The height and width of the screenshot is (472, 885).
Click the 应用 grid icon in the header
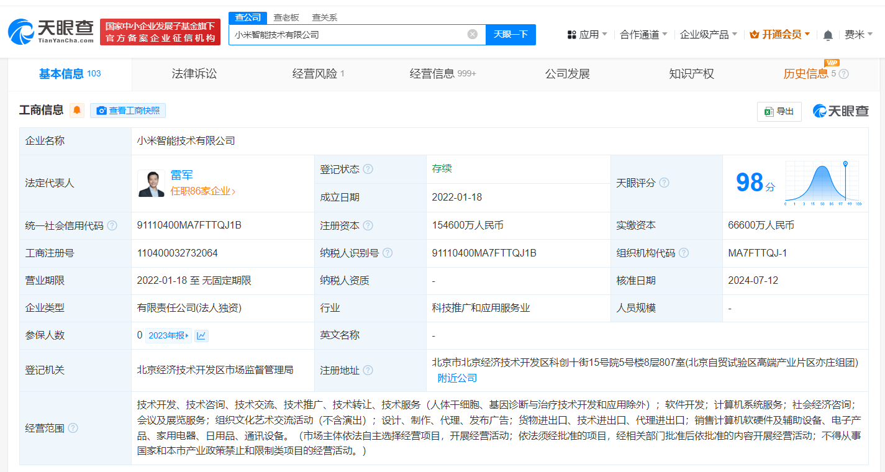(572, 35)
